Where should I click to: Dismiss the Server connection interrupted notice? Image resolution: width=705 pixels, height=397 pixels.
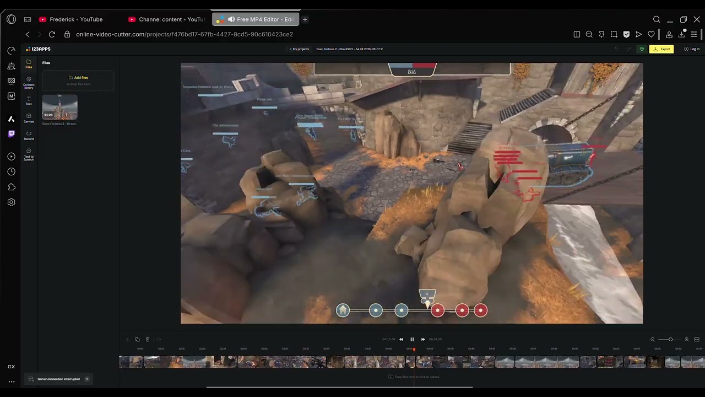(86, 379)
